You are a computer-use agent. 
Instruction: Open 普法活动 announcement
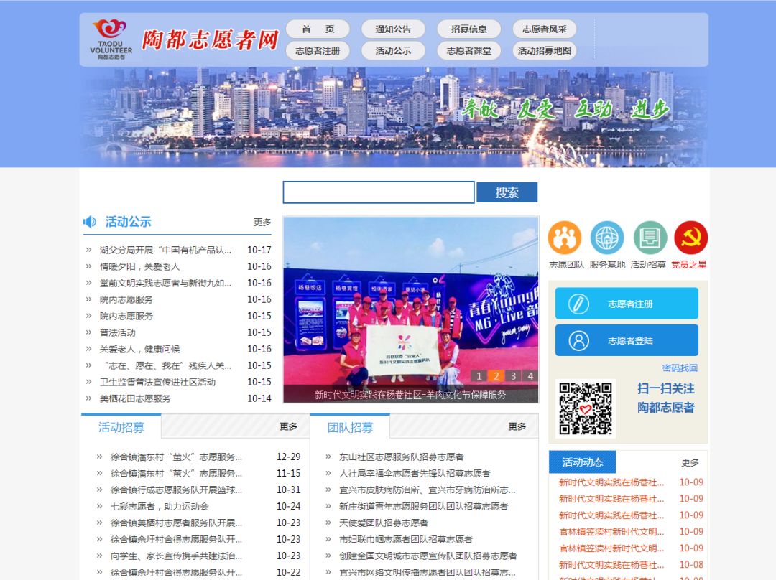click(117, 332)
